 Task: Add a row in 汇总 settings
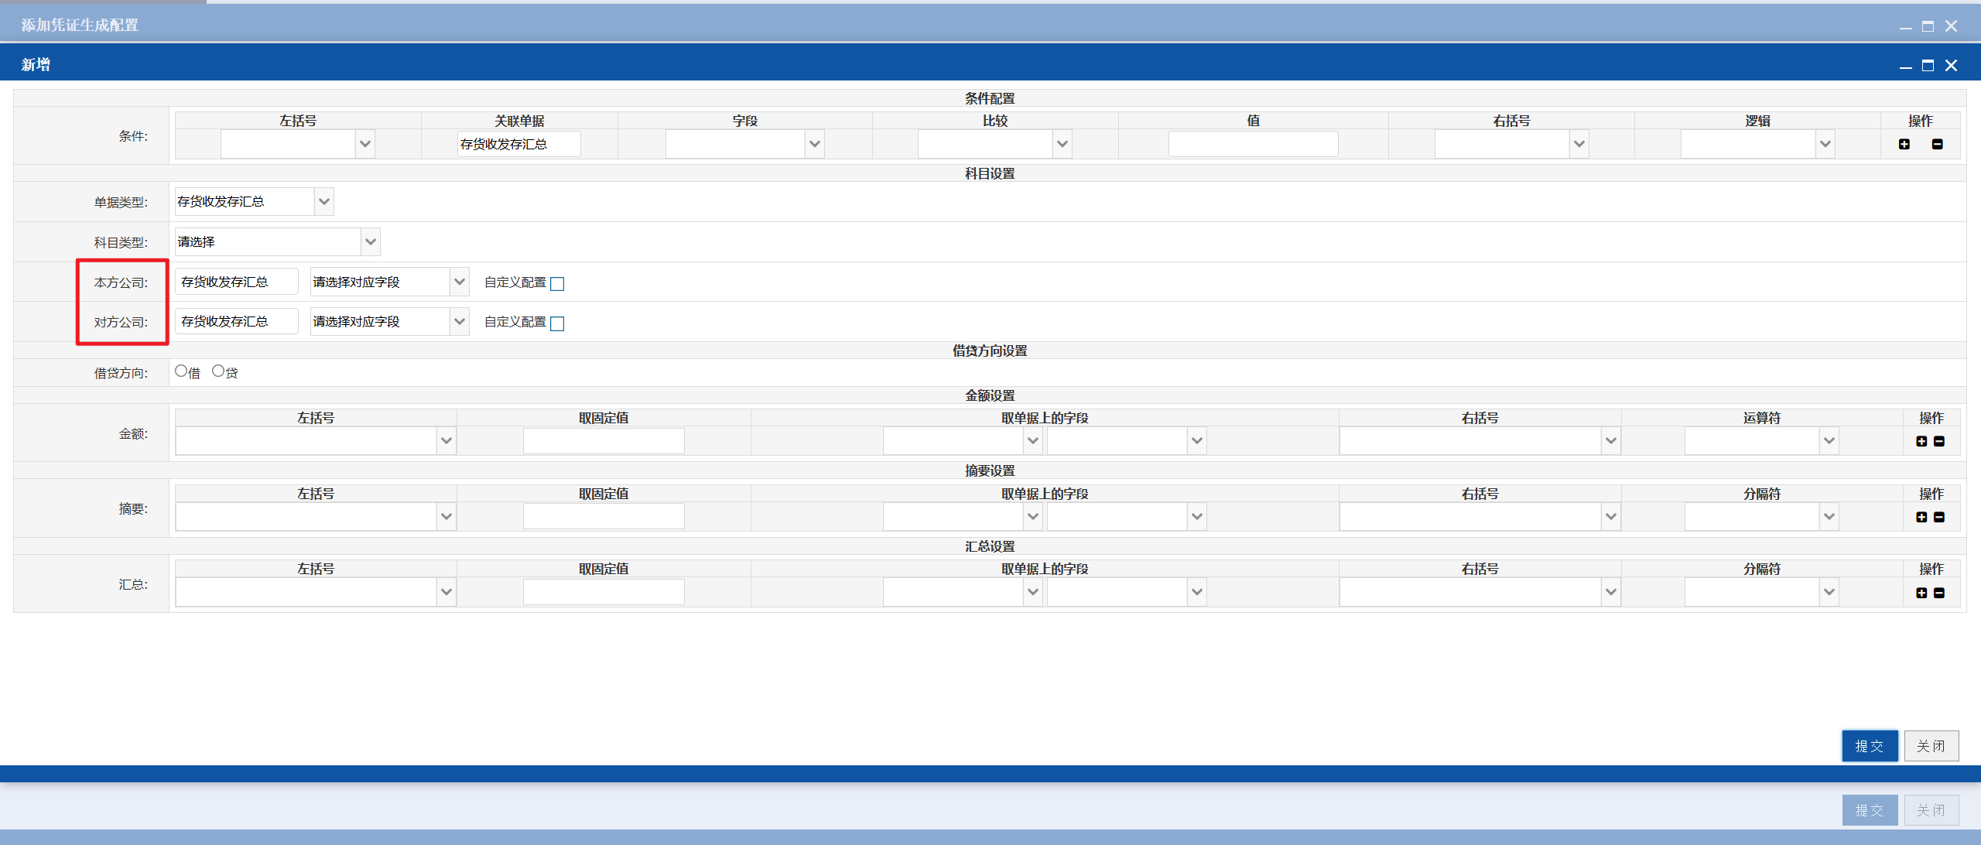click(1921, 593)
